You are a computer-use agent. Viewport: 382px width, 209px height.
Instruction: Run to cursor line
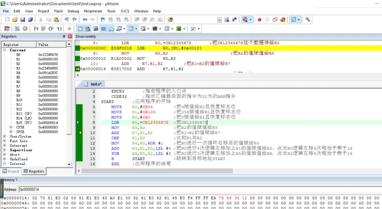pyautogui.click(x=59, y=29)
